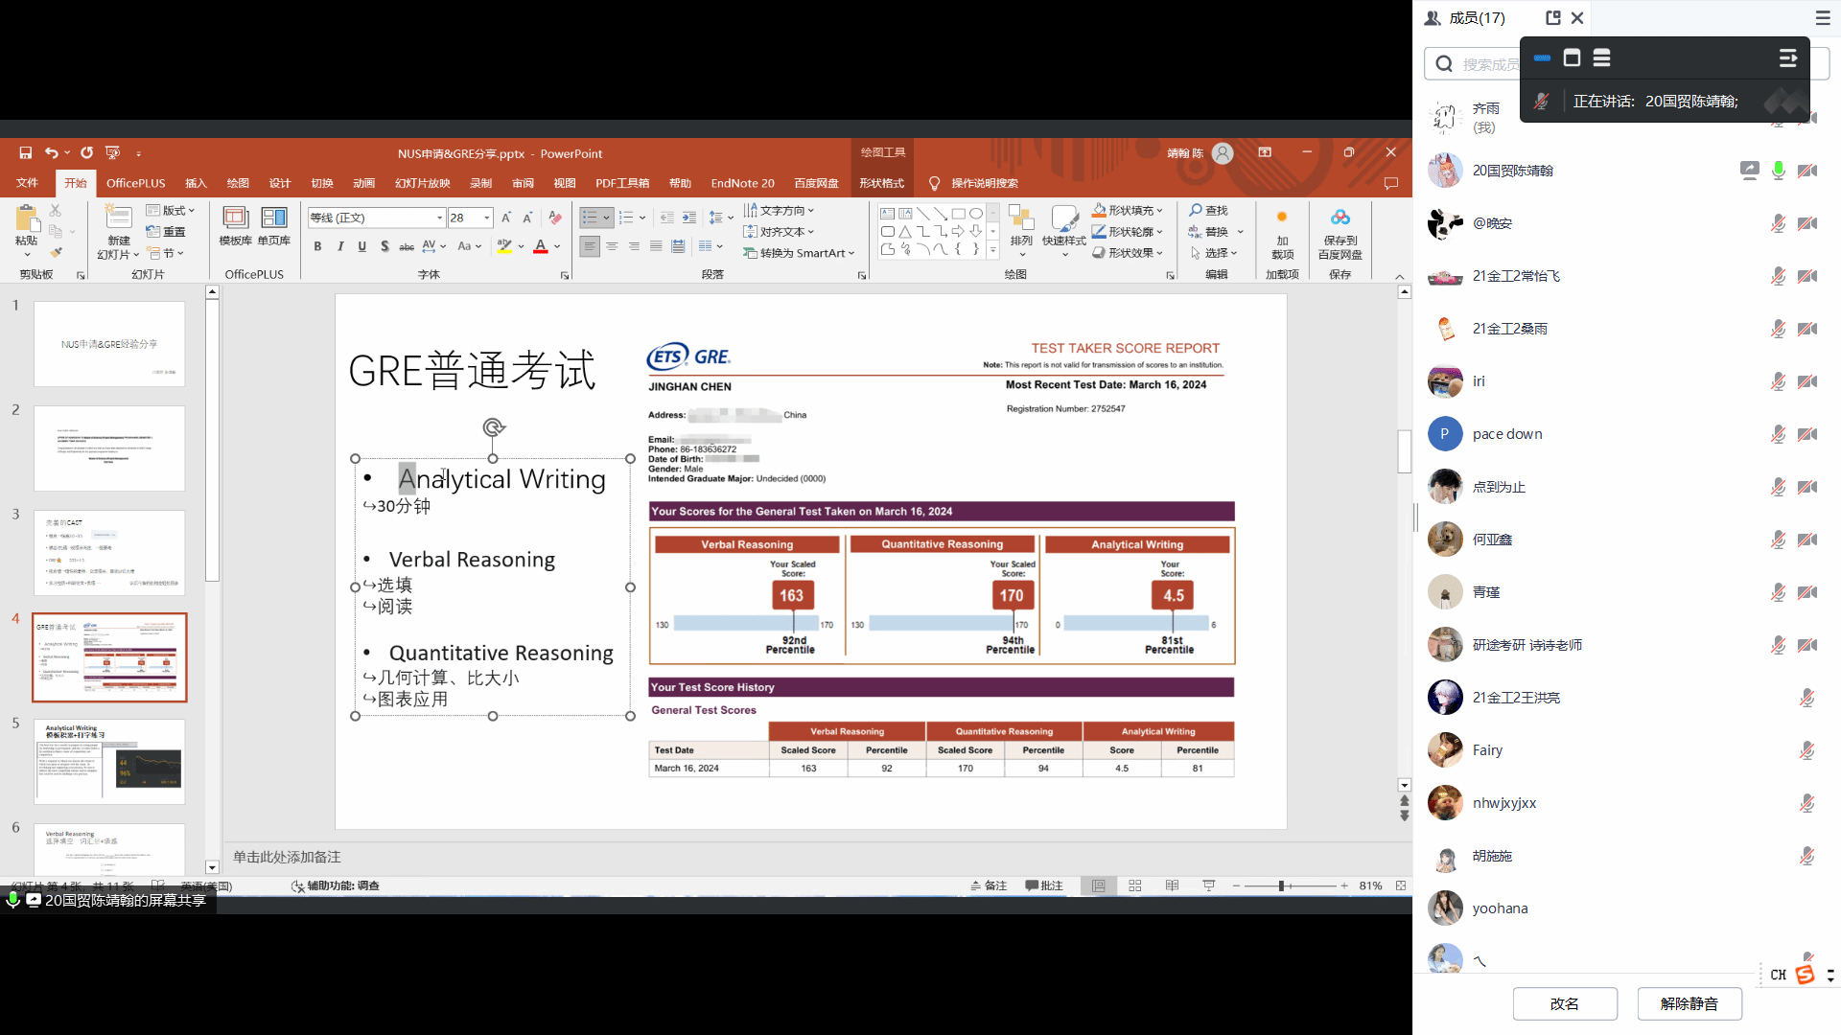Click the italic formatting icon
The width and height of the screenshot is (1841, 1035).
click(340, 246)
